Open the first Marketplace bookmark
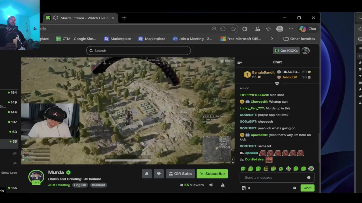Image resolution: width=362 pixels, height=203 pixels. click(x=118, y=39)
